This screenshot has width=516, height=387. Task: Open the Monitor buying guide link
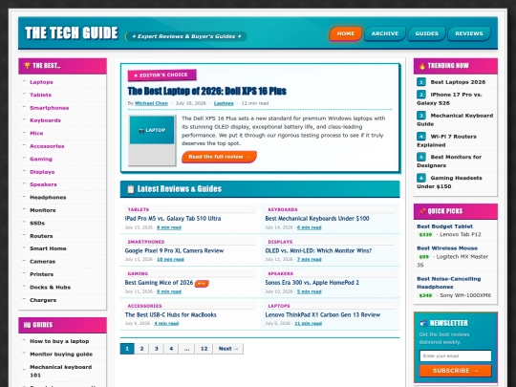coord(61,355)
